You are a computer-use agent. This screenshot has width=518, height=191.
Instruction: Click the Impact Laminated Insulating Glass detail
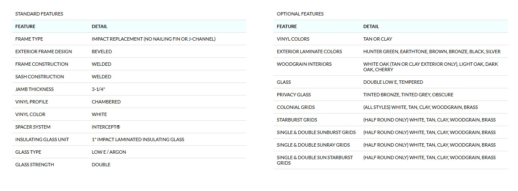[138, 139]
